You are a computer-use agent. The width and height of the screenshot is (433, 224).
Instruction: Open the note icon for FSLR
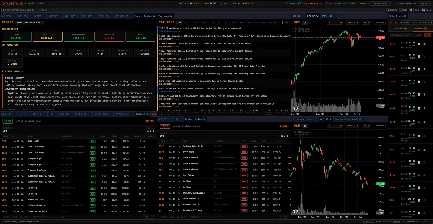(x=419, y=69)
